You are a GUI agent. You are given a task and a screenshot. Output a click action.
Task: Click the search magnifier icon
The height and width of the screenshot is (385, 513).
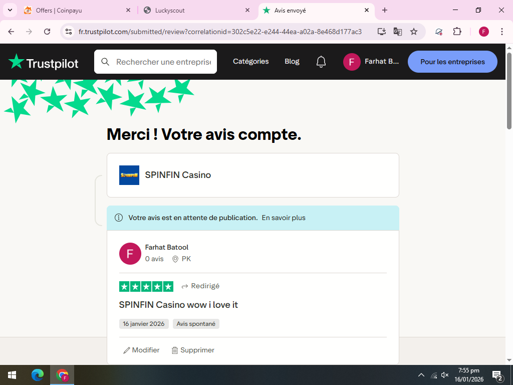point(105,62)
